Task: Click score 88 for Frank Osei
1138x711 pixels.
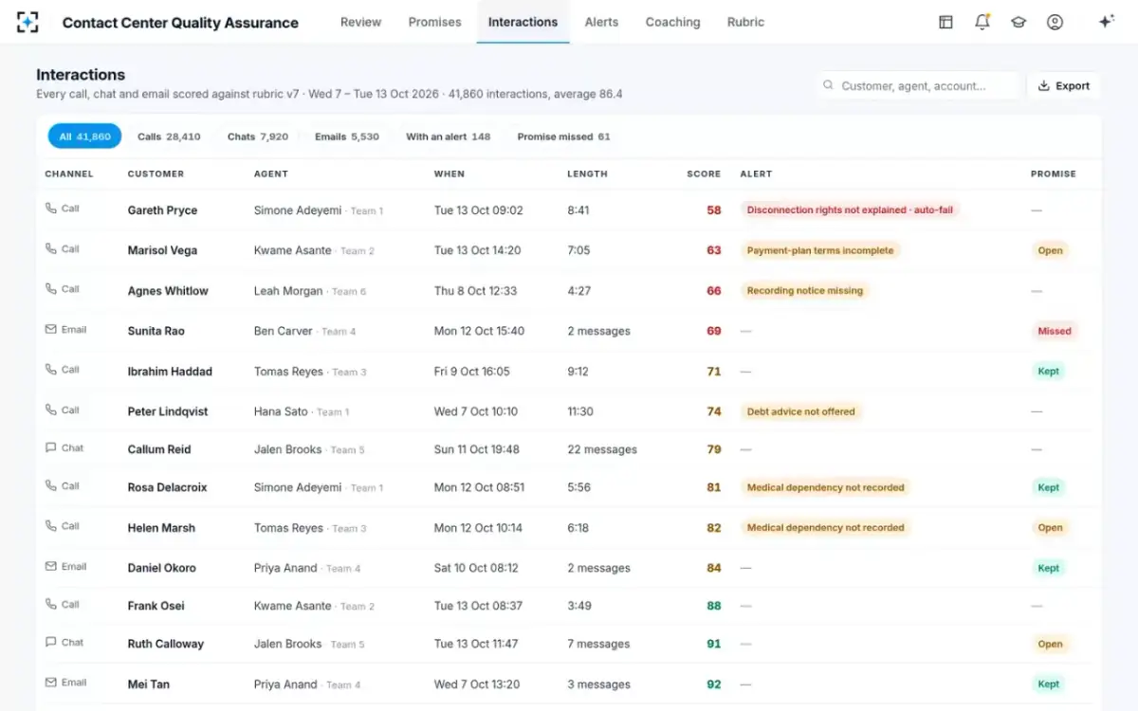Action: pyautogui.click(x=714, y=606)
